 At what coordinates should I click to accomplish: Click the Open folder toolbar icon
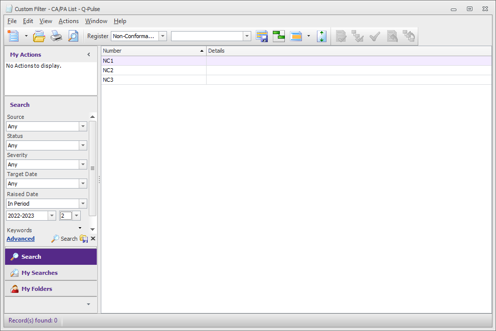39,36
